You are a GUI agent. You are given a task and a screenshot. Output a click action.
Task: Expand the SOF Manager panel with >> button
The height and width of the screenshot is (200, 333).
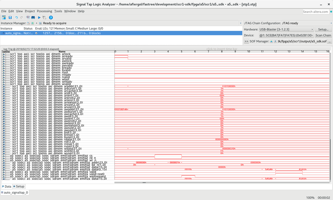(246, 41)
